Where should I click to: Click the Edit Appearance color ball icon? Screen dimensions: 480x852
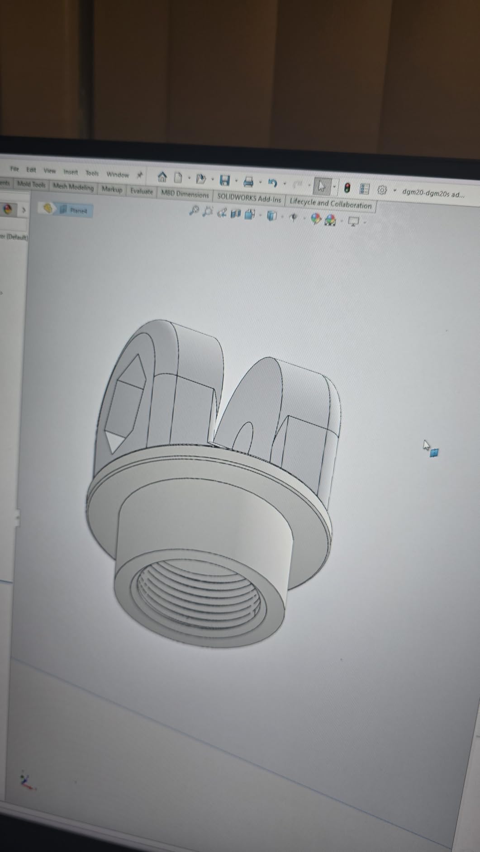click(316, 219)
